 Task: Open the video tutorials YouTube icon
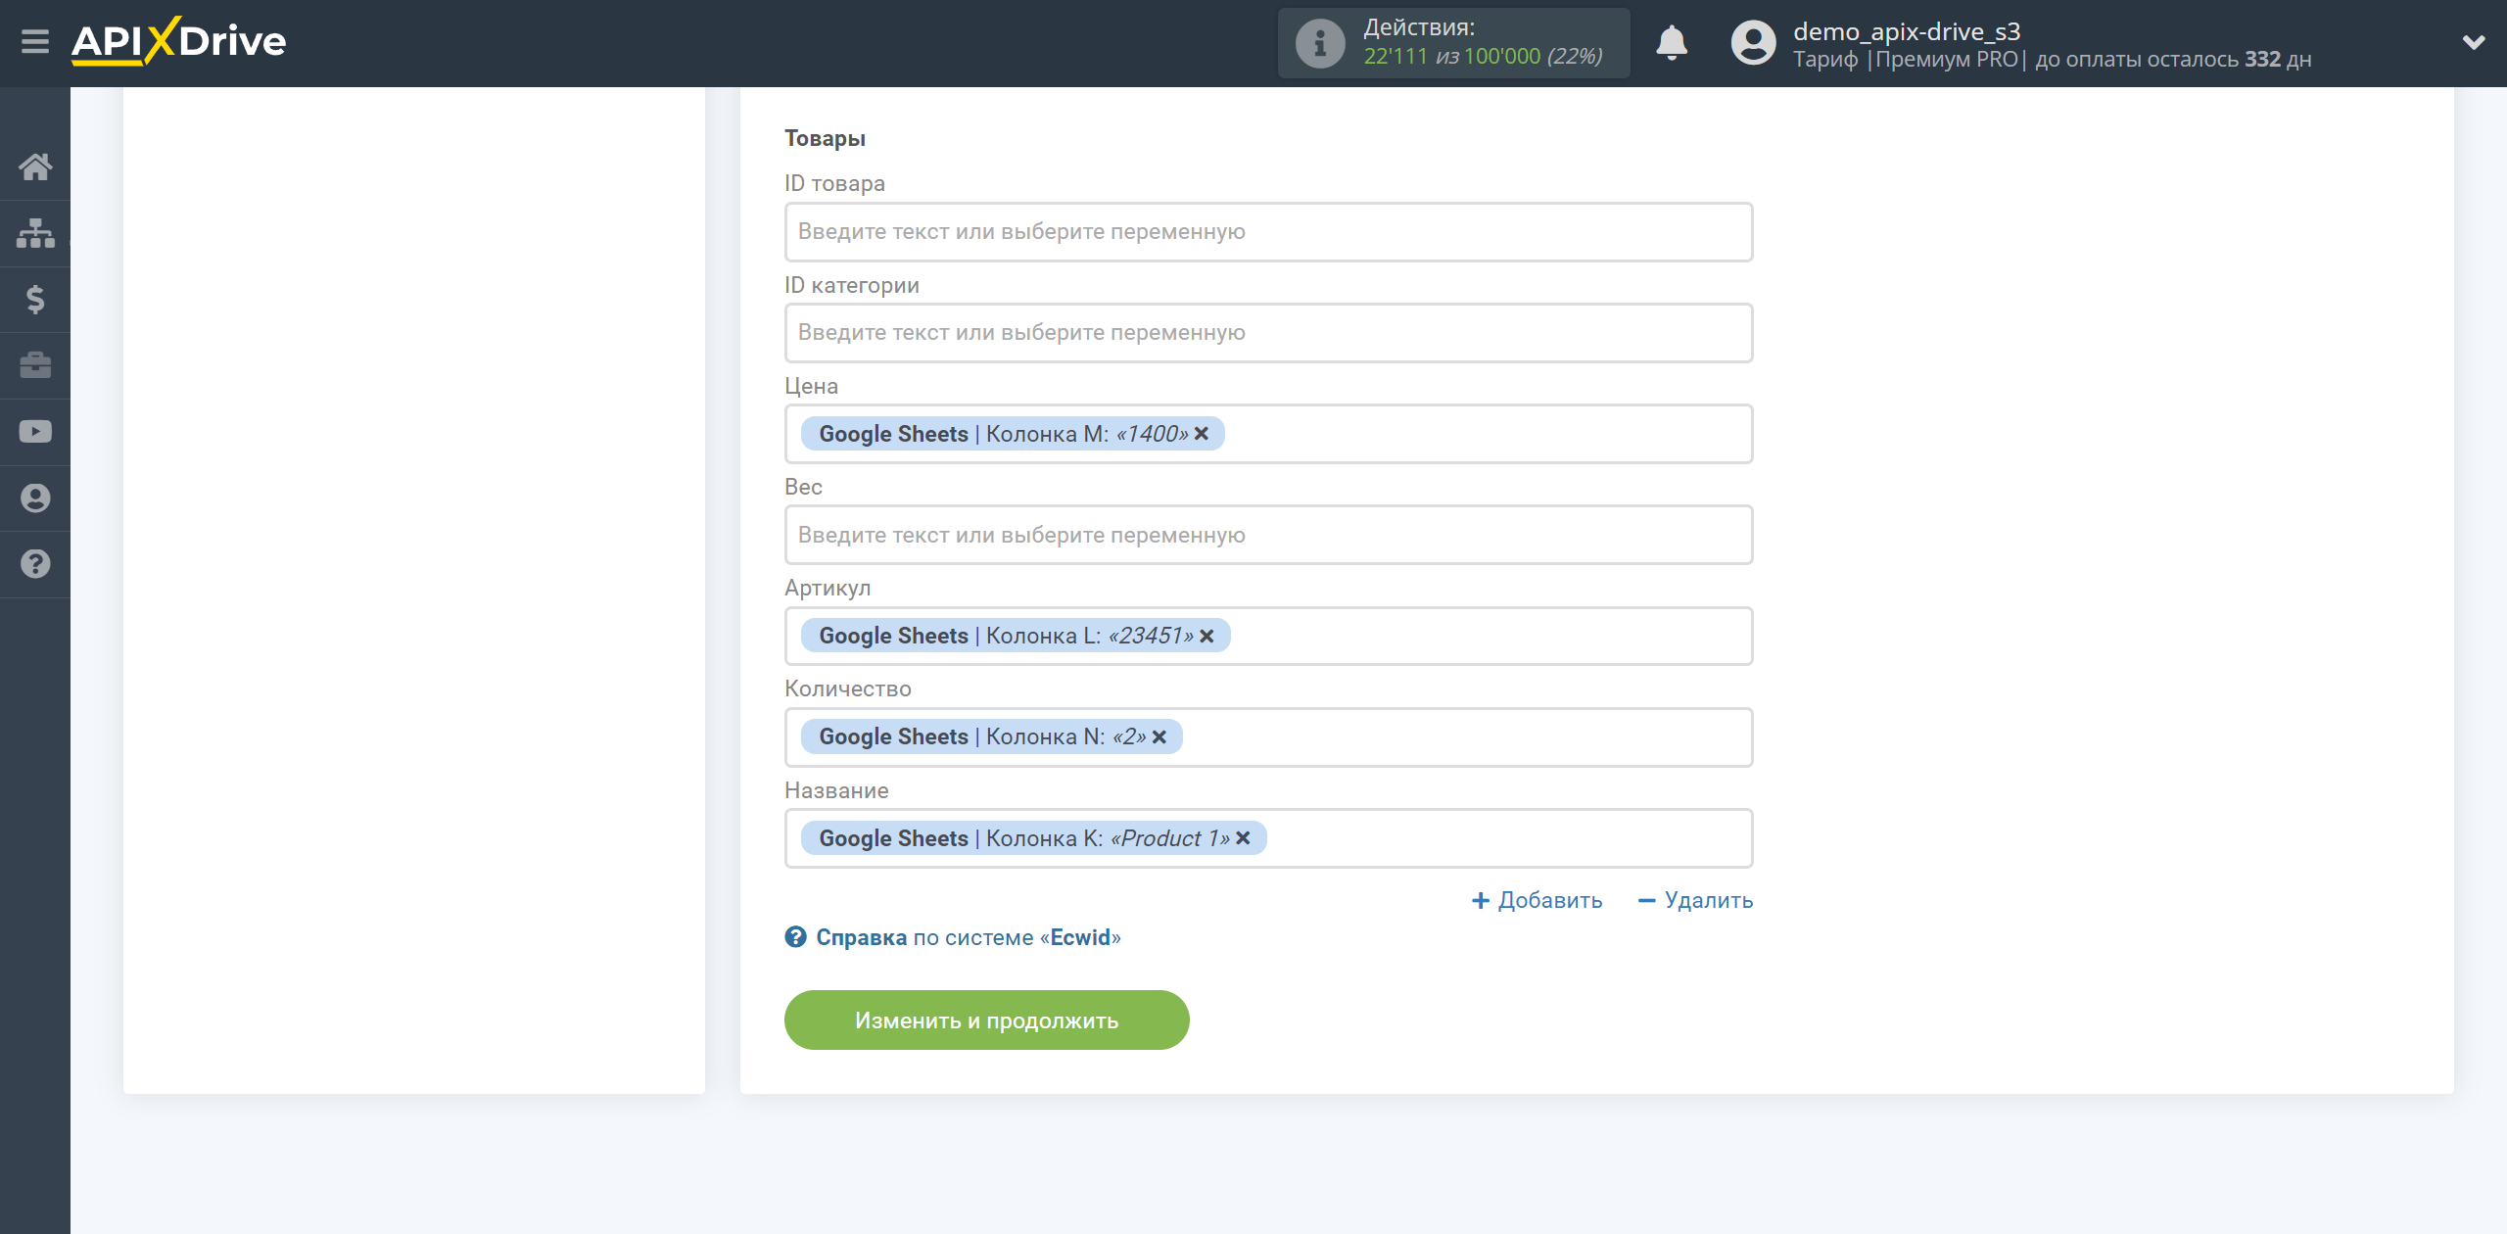(35, 432)
